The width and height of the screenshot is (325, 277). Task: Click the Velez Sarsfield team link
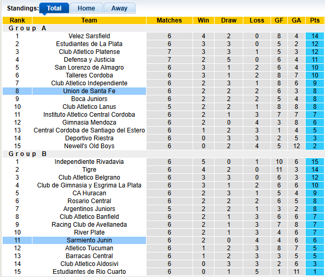tap(89, 36)
